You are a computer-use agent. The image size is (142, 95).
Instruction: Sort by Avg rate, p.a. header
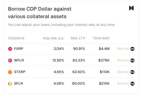coord(53,38)
